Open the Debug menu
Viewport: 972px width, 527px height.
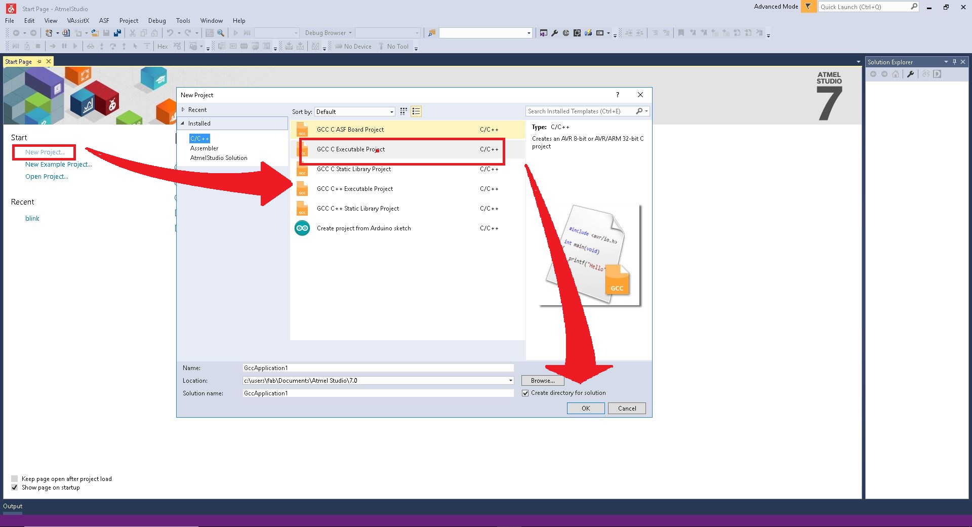157,21
